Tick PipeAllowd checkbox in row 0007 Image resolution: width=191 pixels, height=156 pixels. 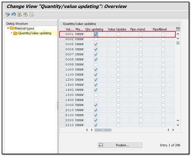[163, 54]
